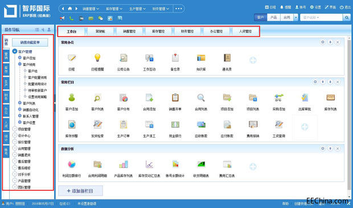Switch to the 工作台 tab
Screen dimensions: 353x208
(x=72, y=31)
